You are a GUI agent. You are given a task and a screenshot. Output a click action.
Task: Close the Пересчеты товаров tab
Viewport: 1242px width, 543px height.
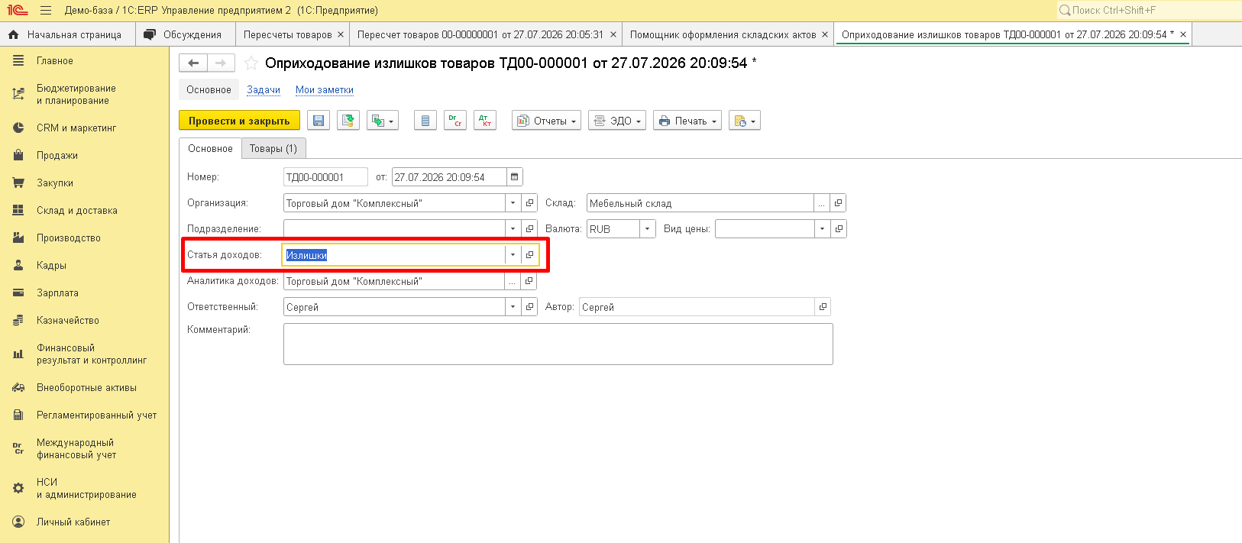point(341,34)
